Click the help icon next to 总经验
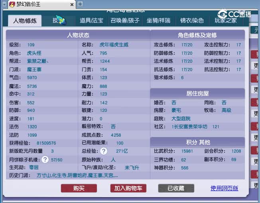This screenshot has width=260, height=203. [104, 151]
